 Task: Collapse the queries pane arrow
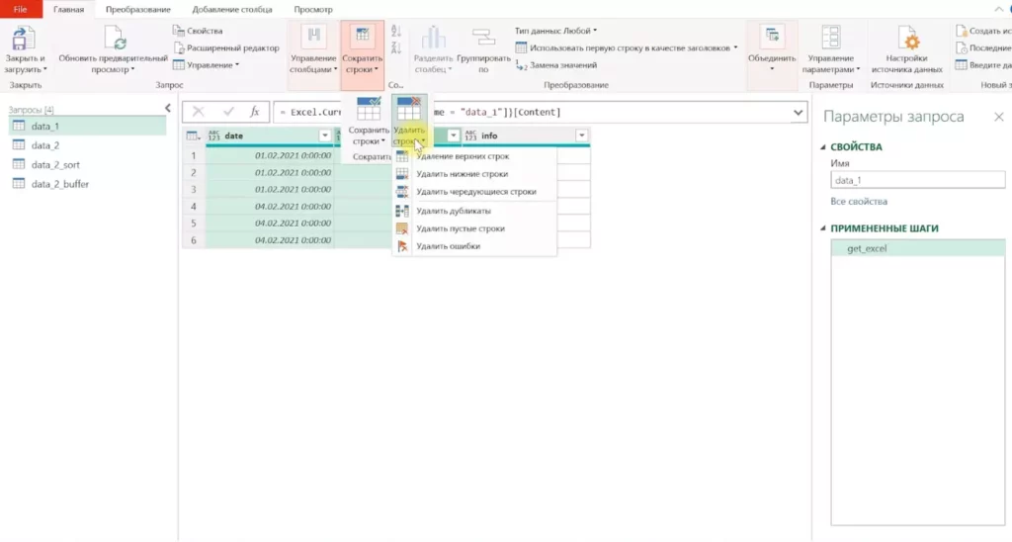pos(168,109)
